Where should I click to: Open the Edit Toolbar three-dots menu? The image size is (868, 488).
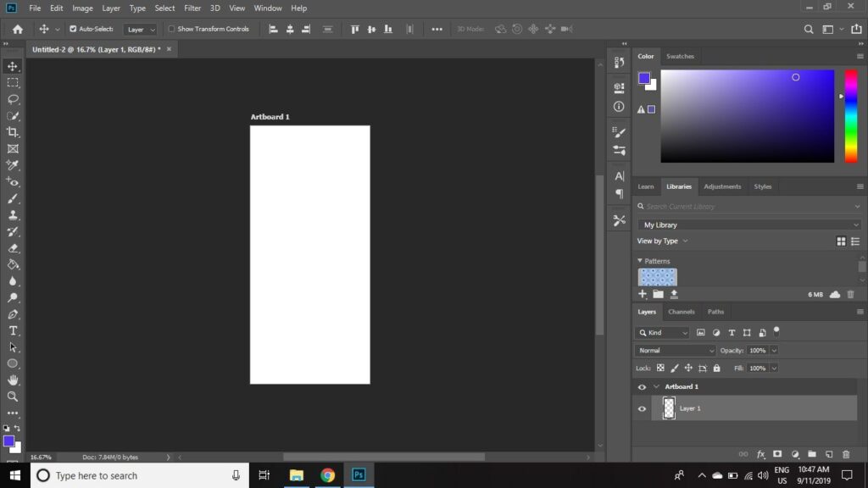(13, 413)
